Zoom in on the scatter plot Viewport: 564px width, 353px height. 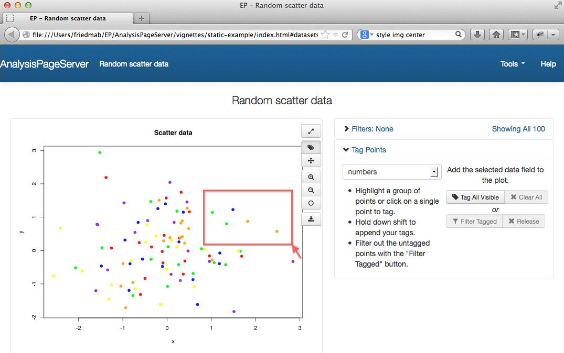[311, 177]
